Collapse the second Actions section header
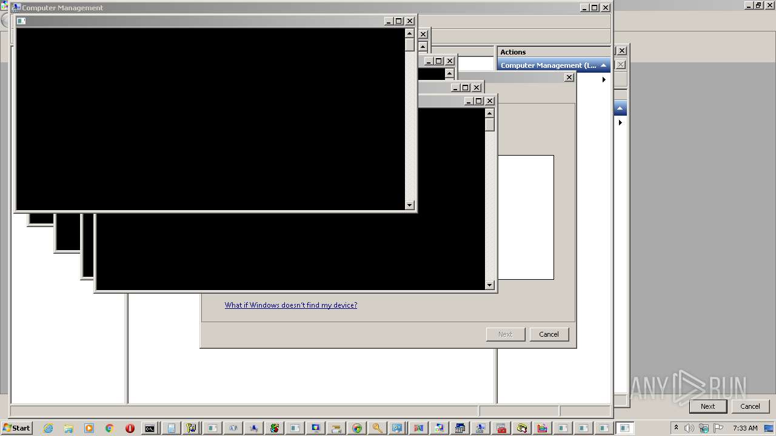This screenshot has width=776, height=436. point(620,109)
